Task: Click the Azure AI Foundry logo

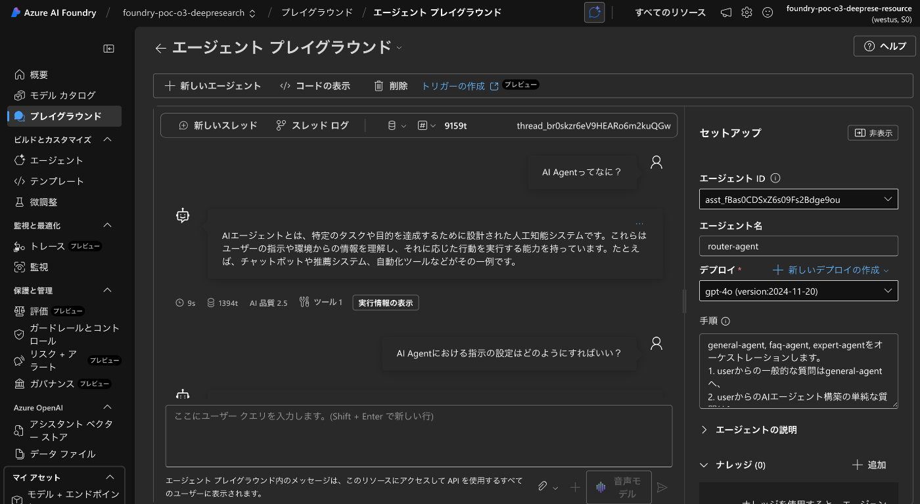Action: 53,12
